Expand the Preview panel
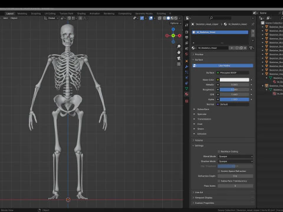The image size is (283, 212). point(223,54)
